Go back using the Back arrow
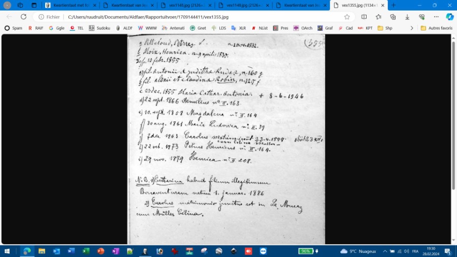Image resolution: width=457 pixels, height=257 pixels. pyautogui.click(x=9, y=17)
